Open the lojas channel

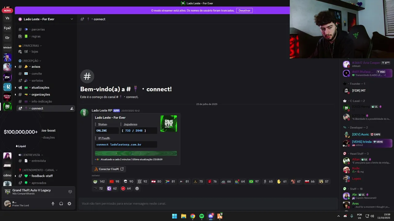pyautogui.click(x=46, y=52)
